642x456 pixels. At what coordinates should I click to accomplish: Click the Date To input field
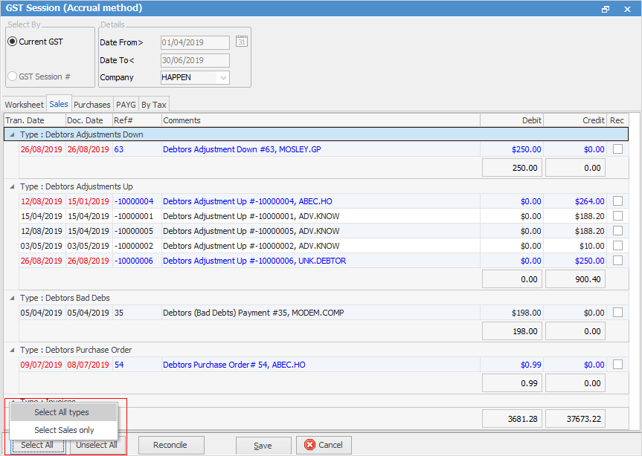(x=194, y=60)
